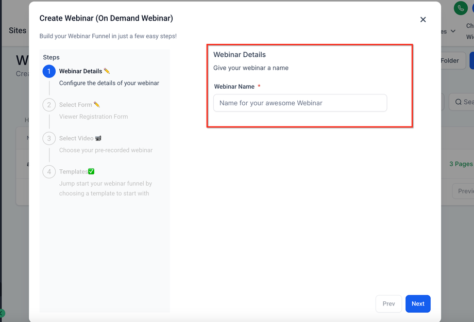Screen dimensions: 474x322
Task: Go to the Select Video step label
Action: tap(76, 138)
